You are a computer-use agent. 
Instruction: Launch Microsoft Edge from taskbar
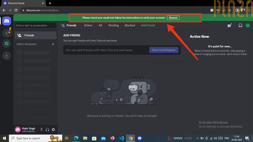(x=76, y=138)
